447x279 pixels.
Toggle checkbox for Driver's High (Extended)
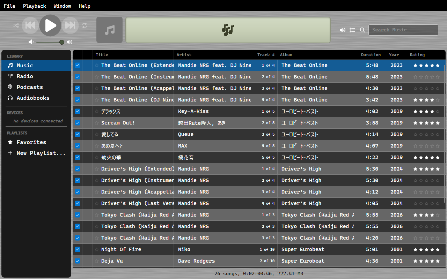click(x=78, y=169)
